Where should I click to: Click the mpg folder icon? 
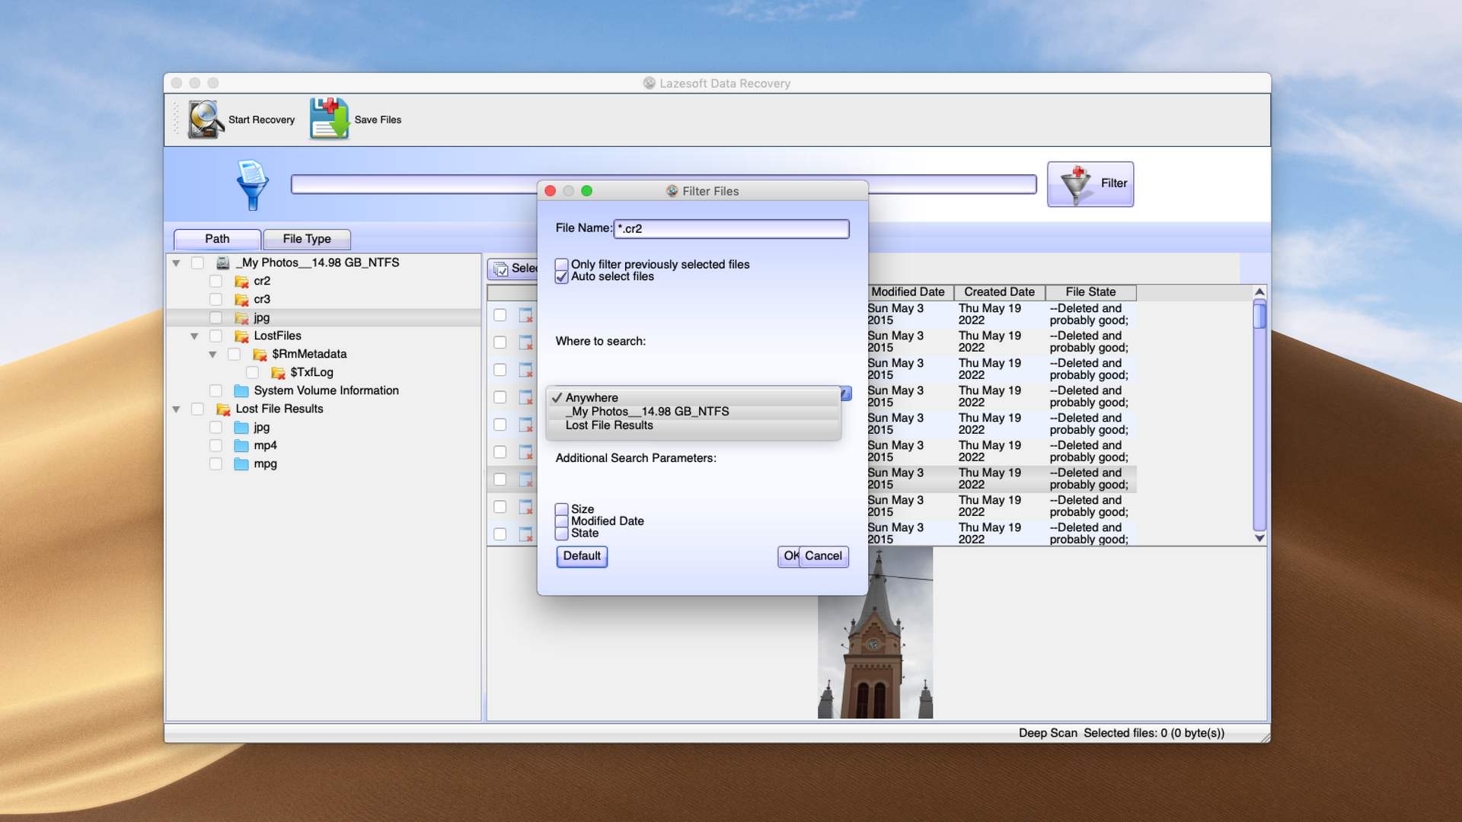[x=241, y=464]
